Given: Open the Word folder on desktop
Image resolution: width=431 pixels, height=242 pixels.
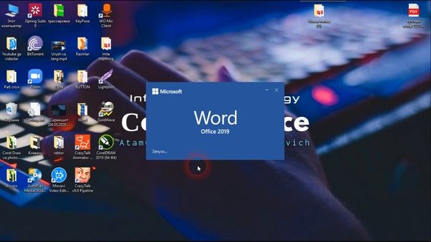Looking at the screenshot, I should 82,112.
